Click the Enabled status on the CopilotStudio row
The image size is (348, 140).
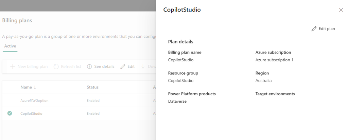tap(93, 114)
